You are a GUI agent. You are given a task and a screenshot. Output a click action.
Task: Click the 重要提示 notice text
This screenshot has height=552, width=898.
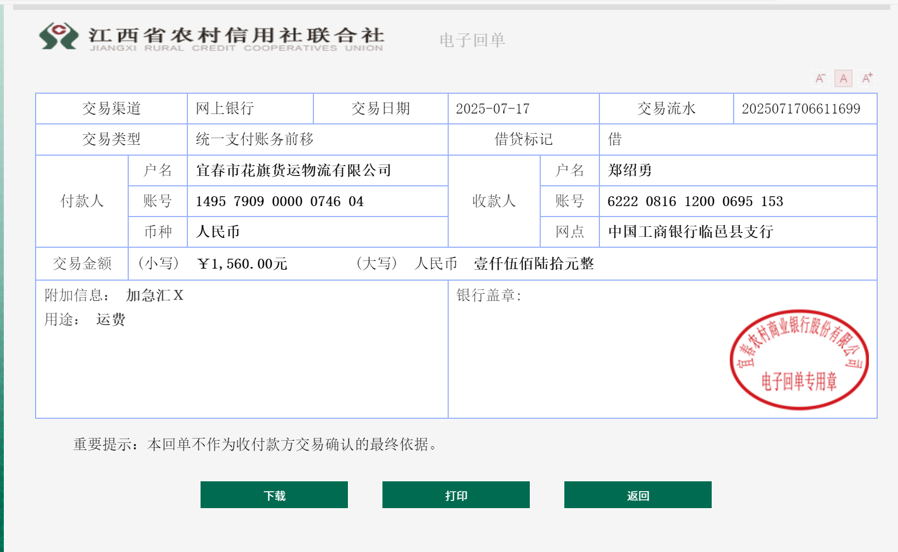pos(255,445)
